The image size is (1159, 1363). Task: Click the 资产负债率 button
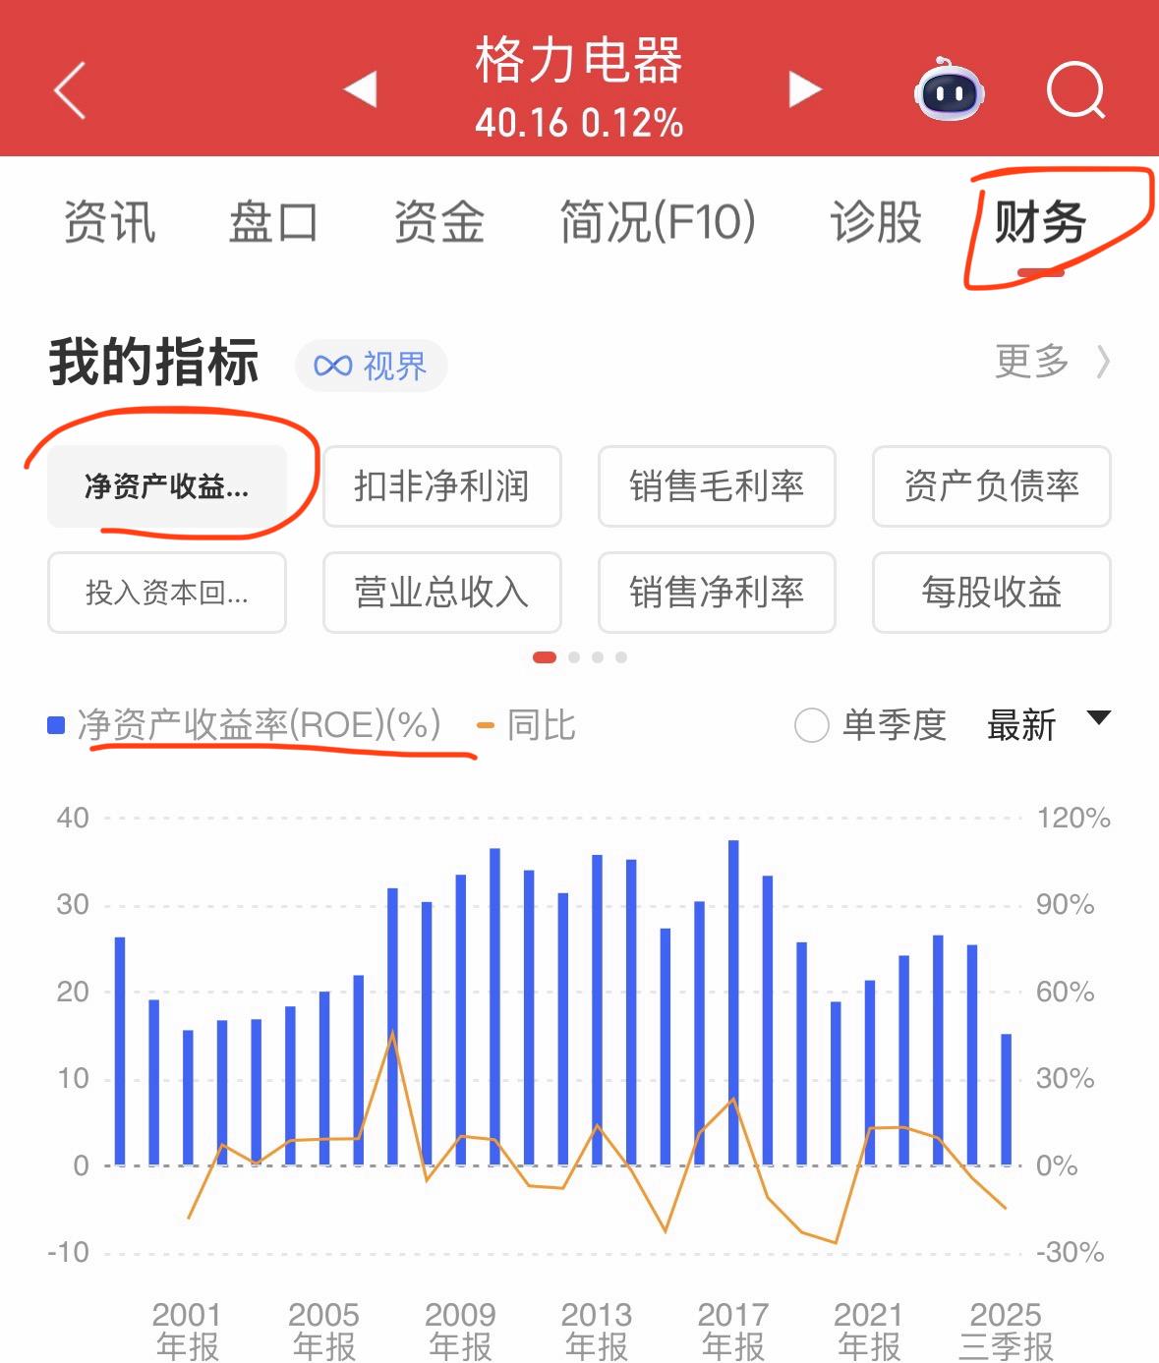991,485
